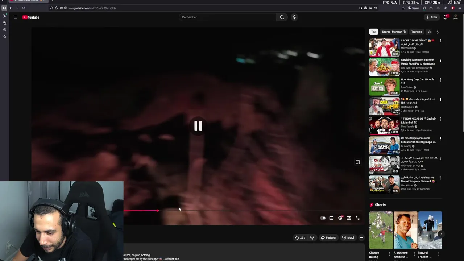Click the Merci thanks button
This screenshot has width=464, height=261.
348,237
